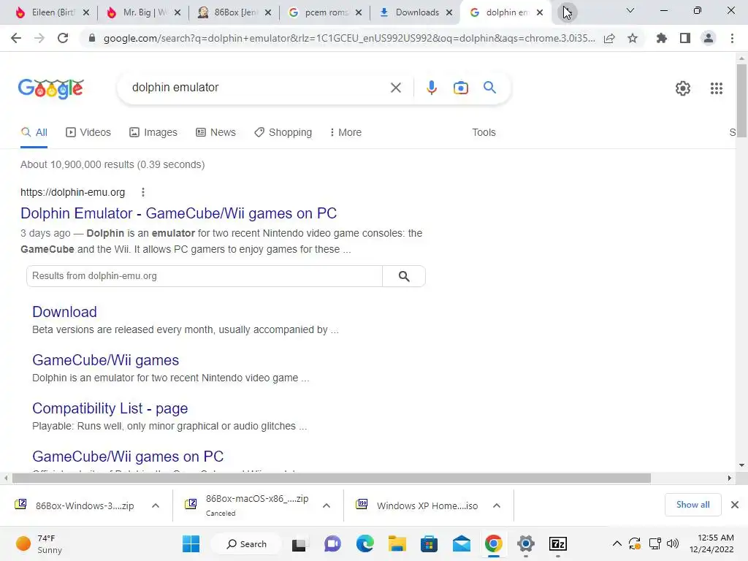Open File Explorer from the taskbar
Image resolution: width=748 pixels, height=561 pixels.
point(397,543)
